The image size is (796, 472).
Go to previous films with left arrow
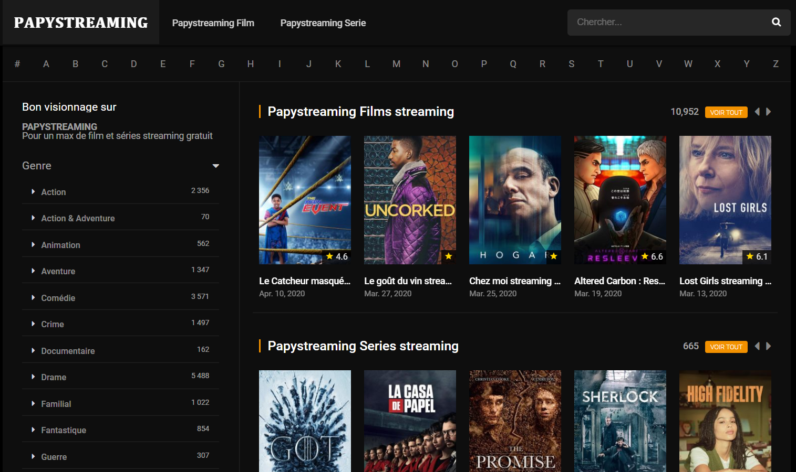(x=757, y=112)
